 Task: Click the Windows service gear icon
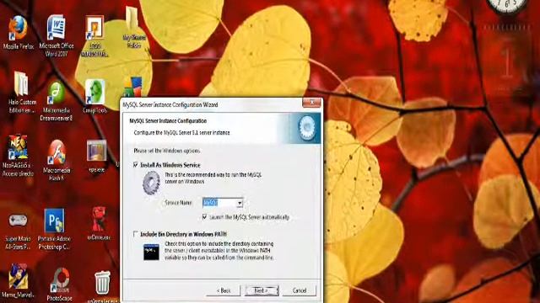point(151,183)
